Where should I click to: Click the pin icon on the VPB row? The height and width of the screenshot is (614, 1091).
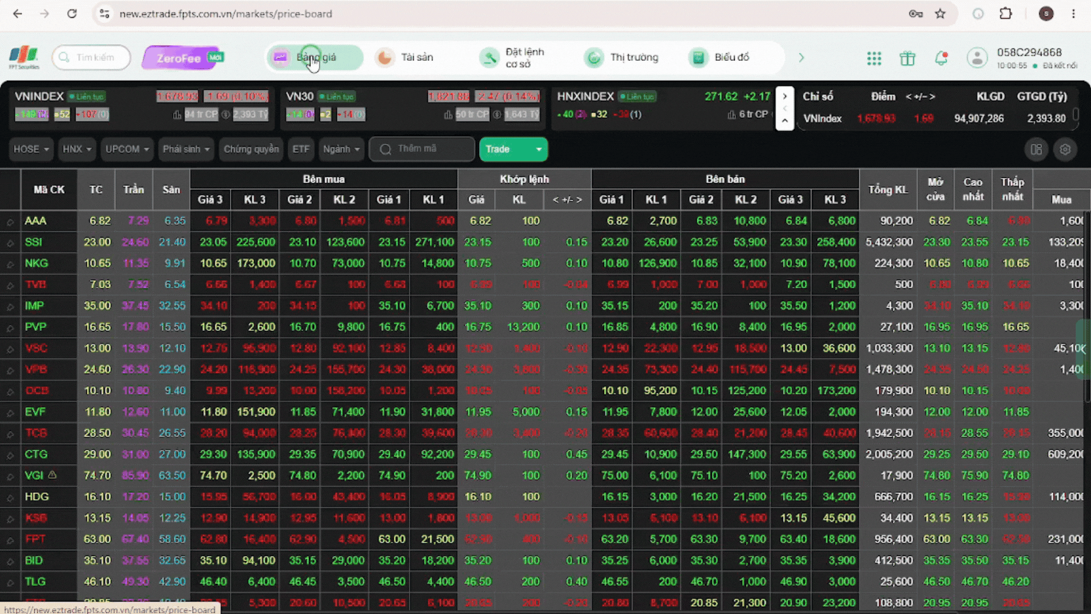[10, 370]
